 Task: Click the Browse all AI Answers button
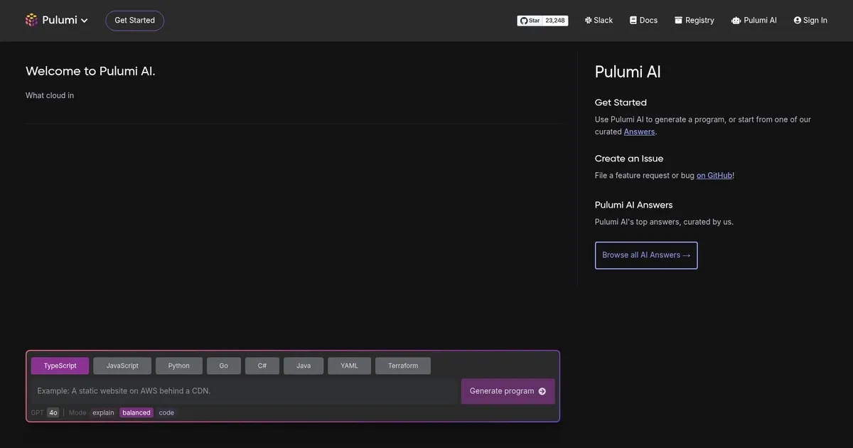(x=645, y=255)
